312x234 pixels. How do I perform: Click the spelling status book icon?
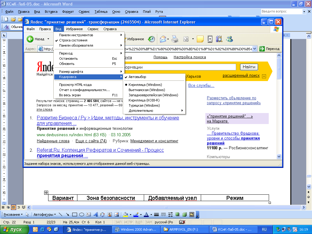182,222
